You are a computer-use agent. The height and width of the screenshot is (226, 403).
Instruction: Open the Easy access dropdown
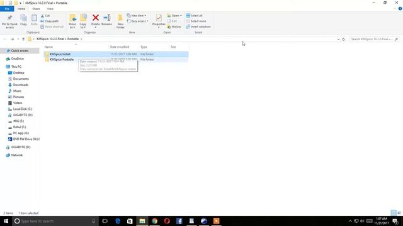point(137,21)
